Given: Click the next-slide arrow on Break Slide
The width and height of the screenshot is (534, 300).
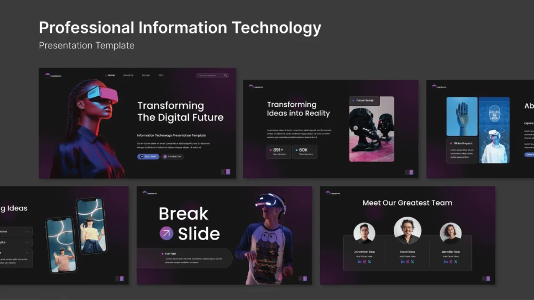Looking at the screenshot, I should pyautogui.click(x=305, y=279).
